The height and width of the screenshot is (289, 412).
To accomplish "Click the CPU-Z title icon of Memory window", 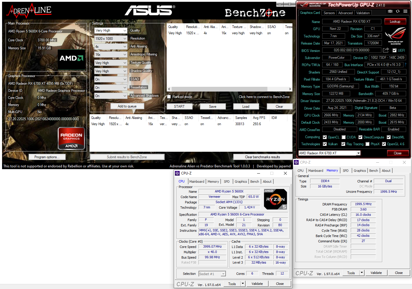I will (x=296, y=162).
